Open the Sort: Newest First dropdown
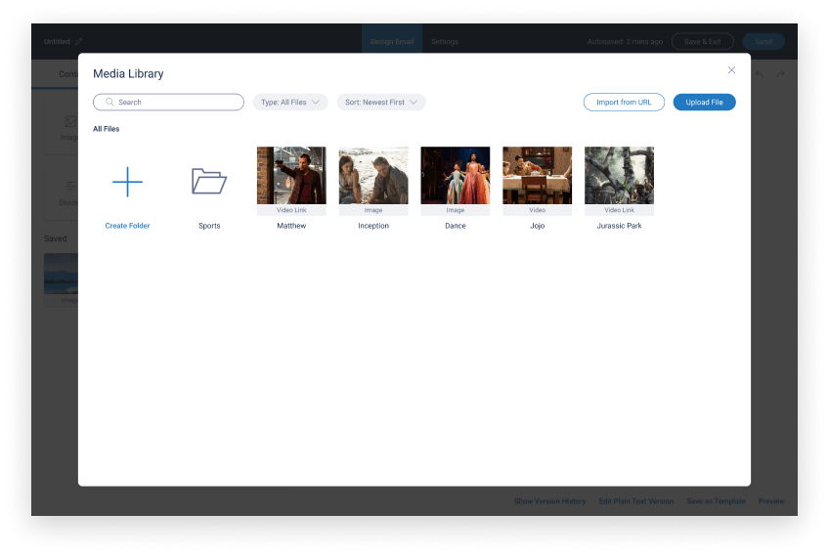 381,103
